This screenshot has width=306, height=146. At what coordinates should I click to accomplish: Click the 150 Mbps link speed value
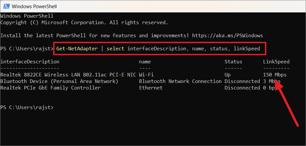275,75
